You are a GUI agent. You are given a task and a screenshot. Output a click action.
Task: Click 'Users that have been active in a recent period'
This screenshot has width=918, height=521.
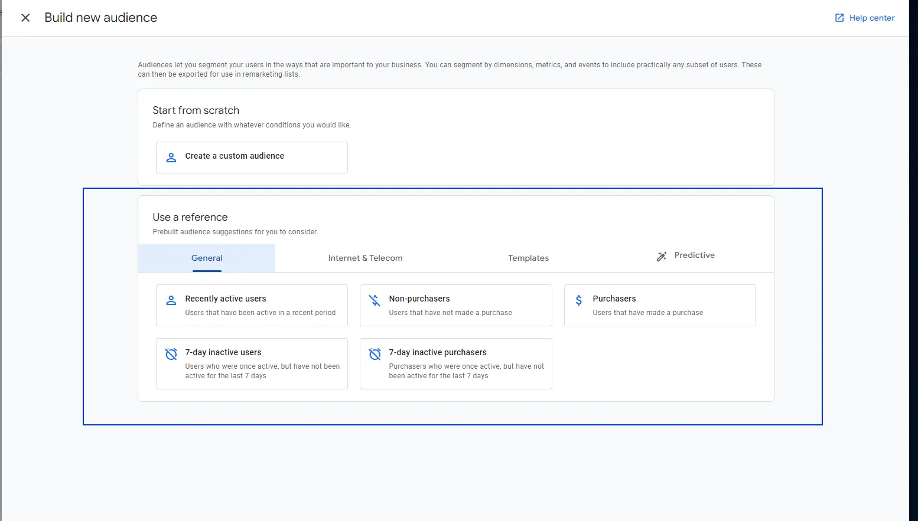pos(261,313)
